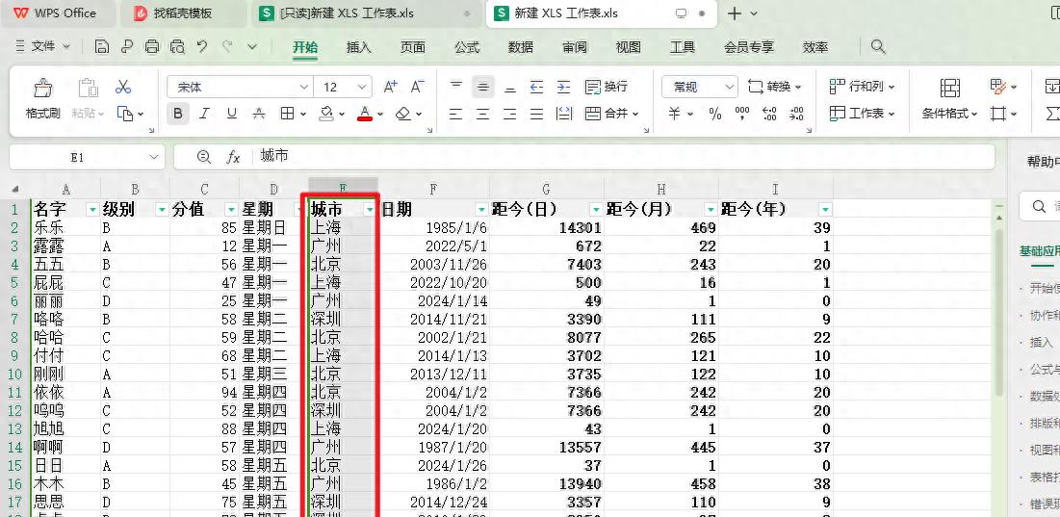Toggle middle vertical alignment
The width and height of the screenshot is (1060, 517).
[x=482, y=87]
